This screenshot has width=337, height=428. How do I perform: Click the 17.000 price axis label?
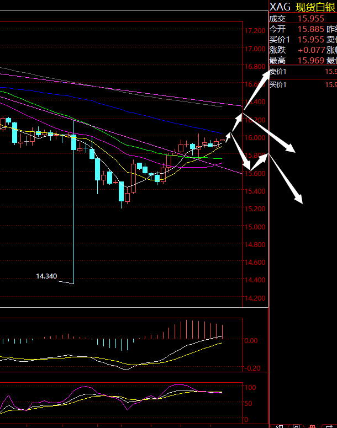click(x=255, y=49)
